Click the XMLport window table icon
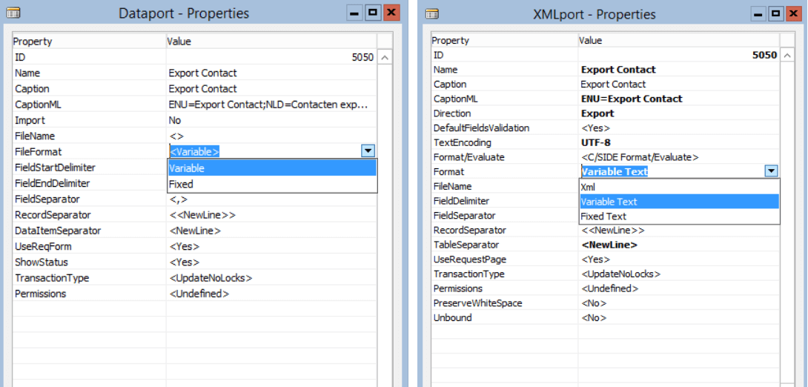808x387 pixels. 432,14
